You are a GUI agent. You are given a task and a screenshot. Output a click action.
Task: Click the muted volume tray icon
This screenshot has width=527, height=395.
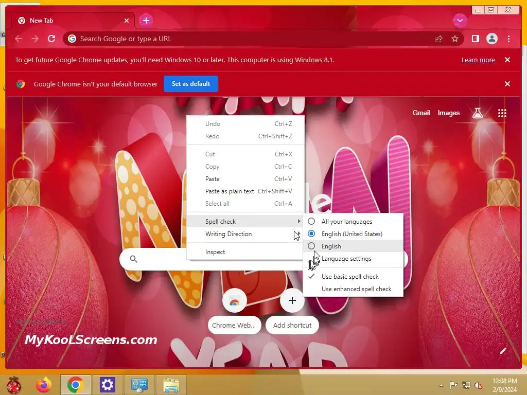pos(479,385)
